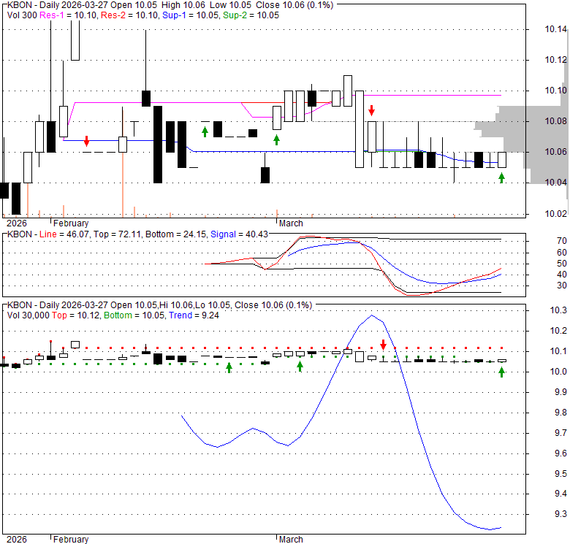Click the red 'Line' label in oscillator panel
The width and height of the screenshot is (570, 544).
[x=48, y=234]
